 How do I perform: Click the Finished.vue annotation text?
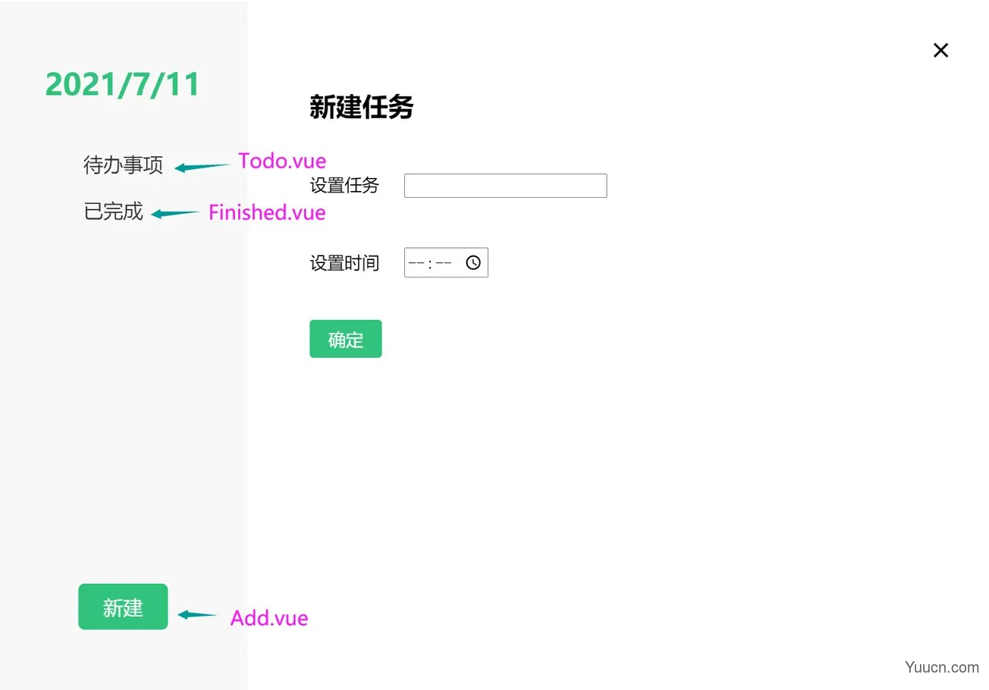(x=267, y=212)
